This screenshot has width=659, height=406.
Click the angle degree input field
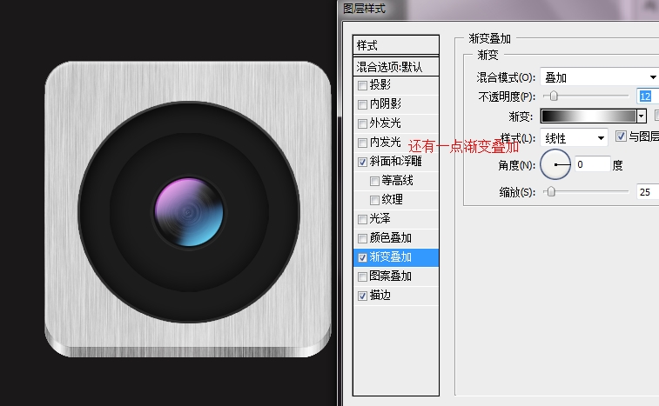[x=592, y=163]
